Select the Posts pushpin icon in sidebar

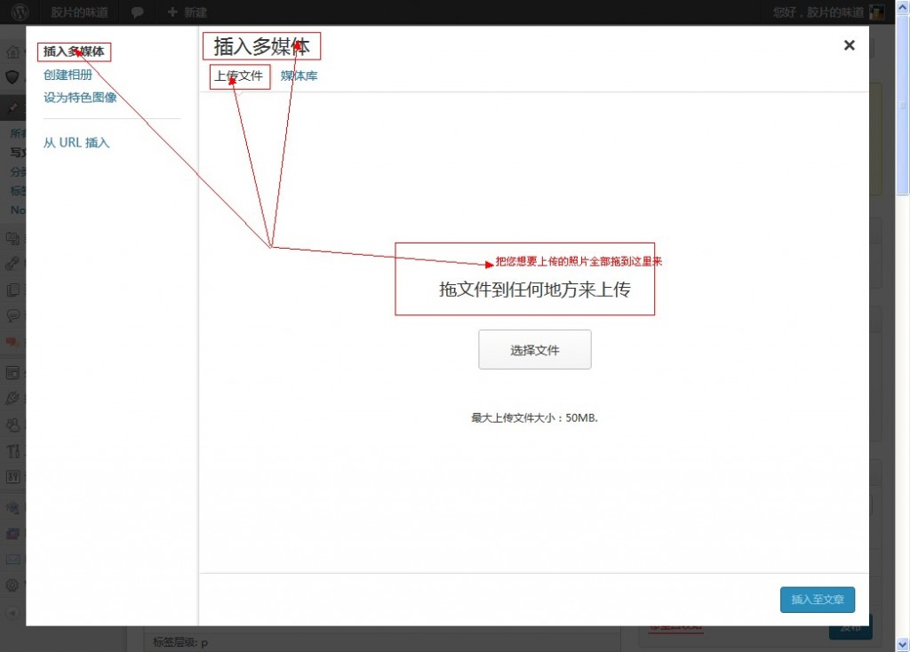point(12,107)
